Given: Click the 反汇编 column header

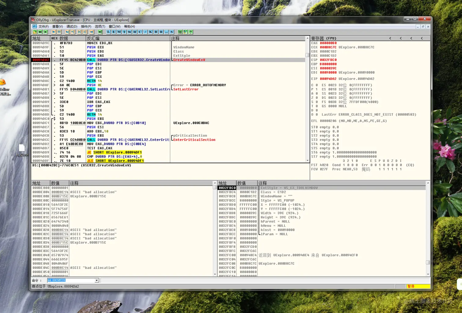Looking at the screenshot, I should (x=128, y=38).
